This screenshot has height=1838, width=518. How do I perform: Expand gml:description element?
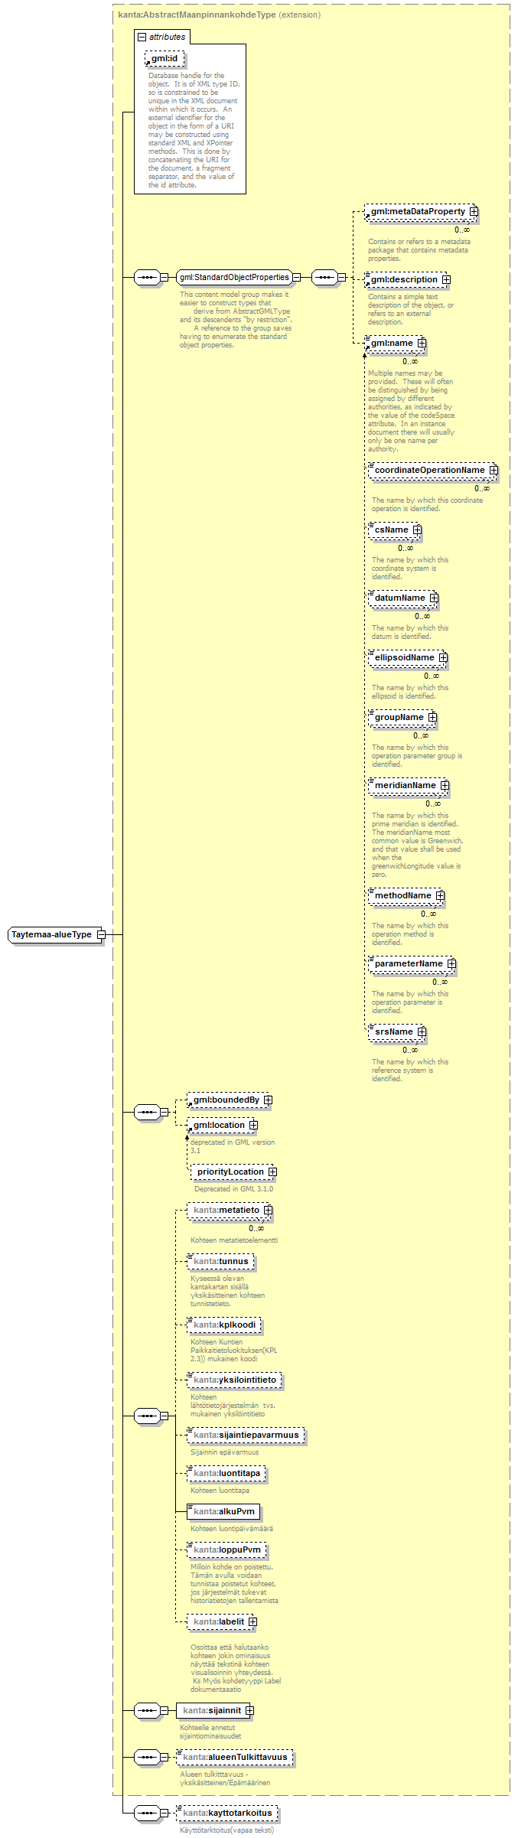446,279
